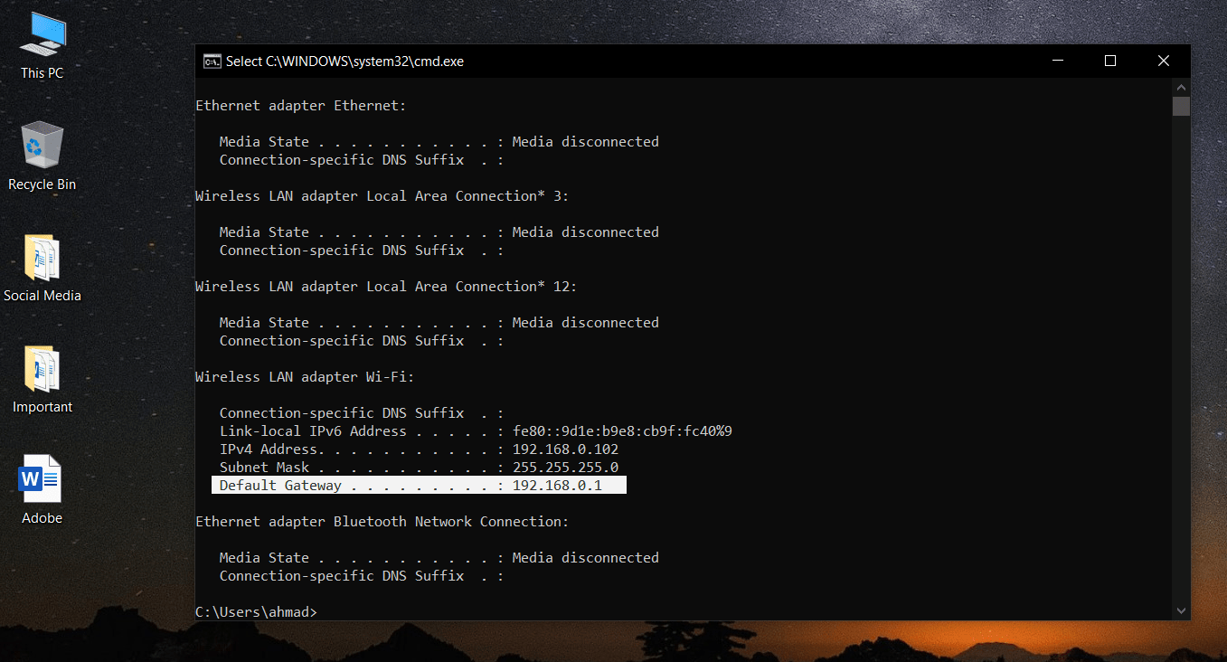Click Media State line under Ethernet adapter Ethernet
This screenshot has width=1227, height=662.
point(439,142)
